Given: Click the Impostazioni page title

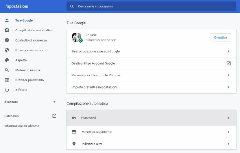Looking at the screenshot, I should [16, 6].
